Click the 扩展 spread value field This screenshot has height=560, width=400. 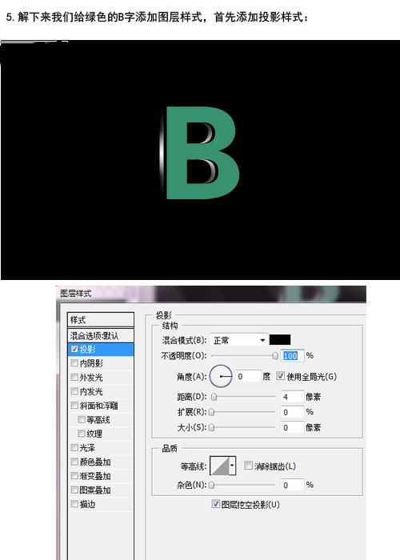[x=292, y=412]
